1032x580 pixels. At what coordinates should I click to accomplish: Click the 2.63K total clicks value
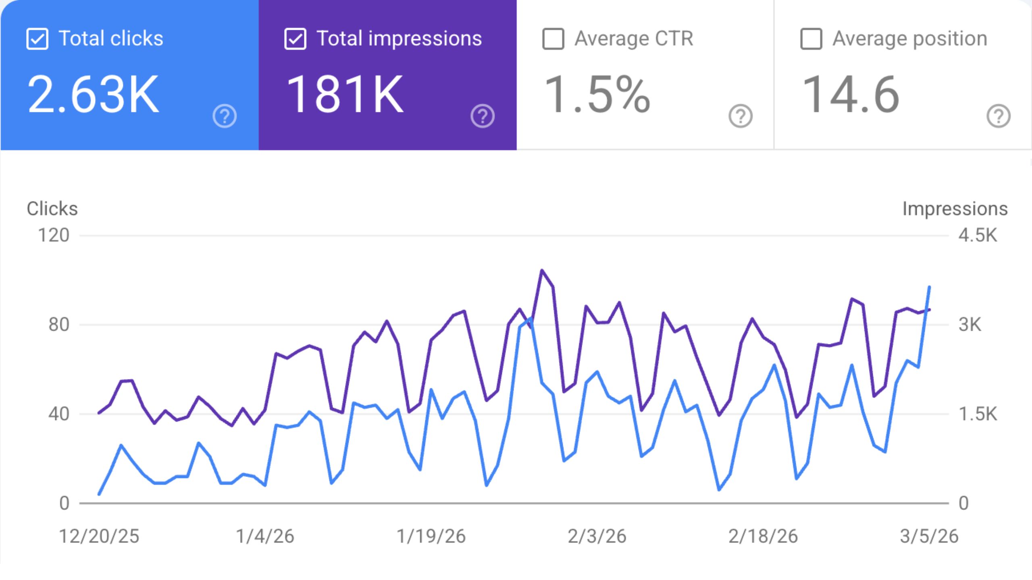click(93, 94)
